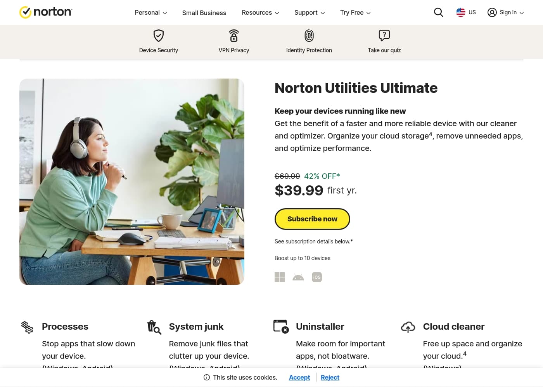Click the Uninstaller feature icon
This screenshot has width=543, height=387.
pyautogui.click(x=280, y=327)
